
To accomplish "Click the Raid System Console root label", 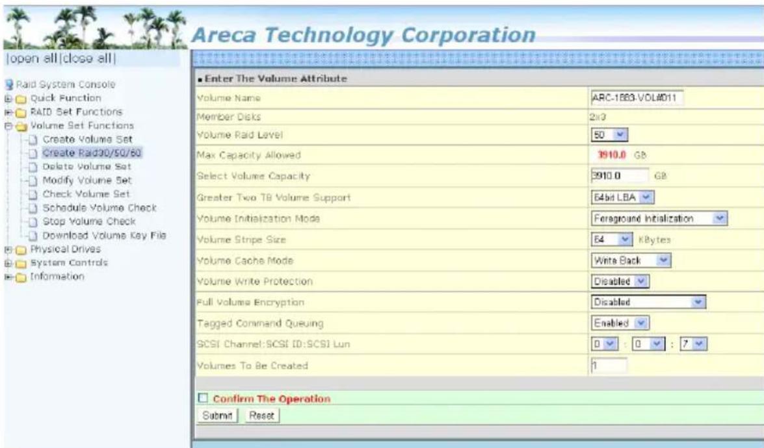I will [65, 84].
